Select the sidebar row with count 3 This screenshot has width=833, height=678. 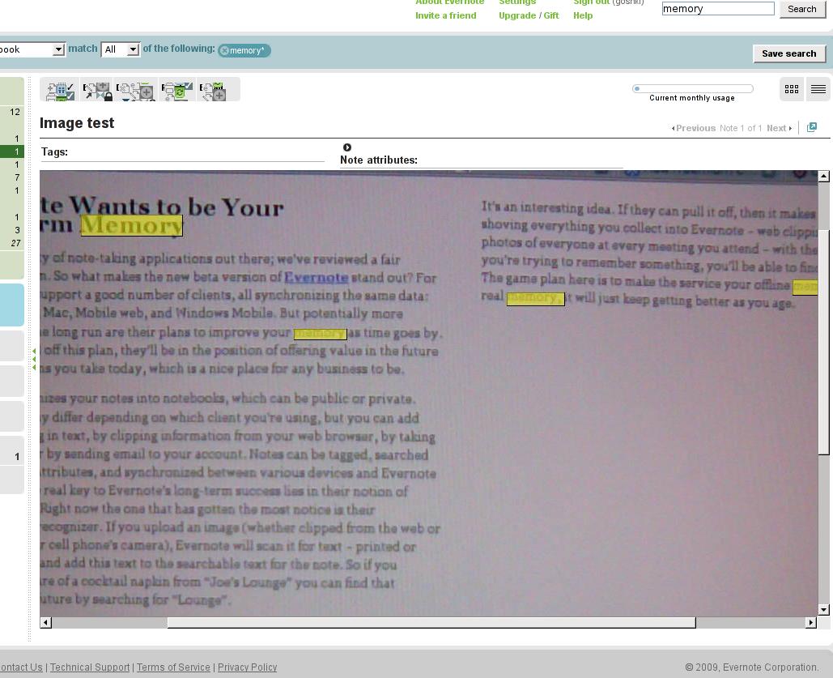click(x=11, y=230)
